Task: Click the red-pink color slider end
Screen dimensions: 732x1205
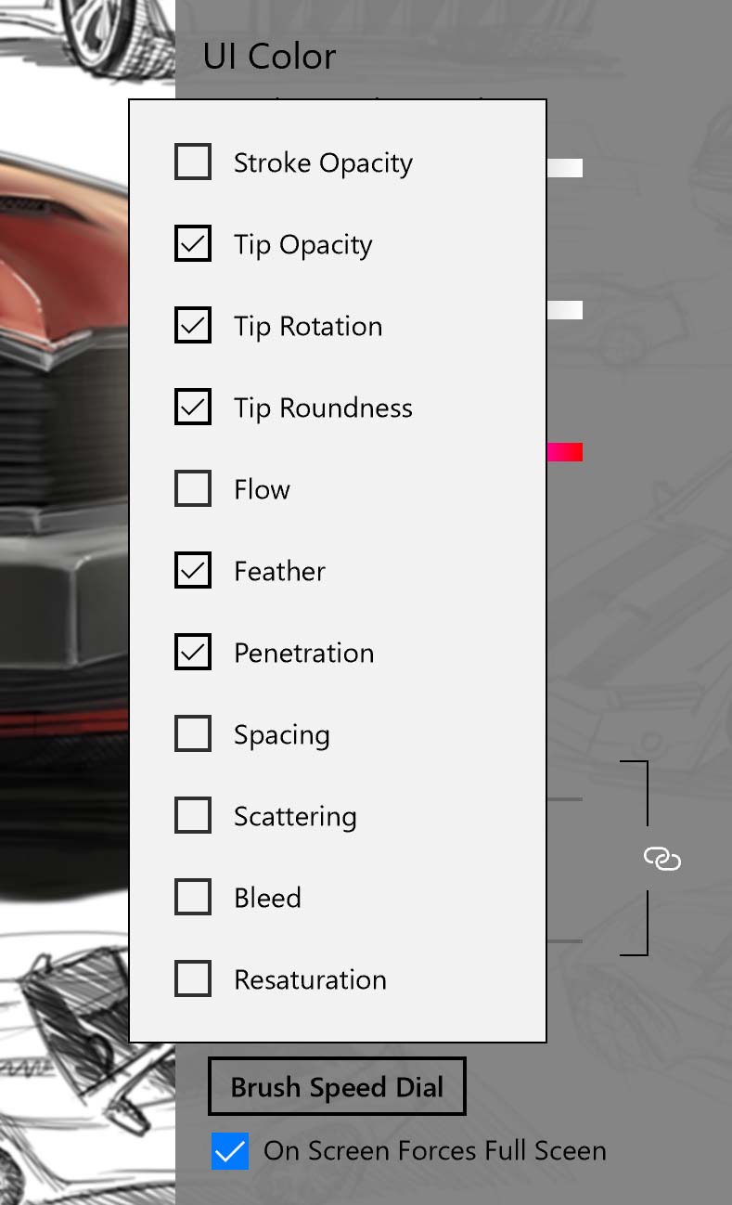Action: (565, 452)
